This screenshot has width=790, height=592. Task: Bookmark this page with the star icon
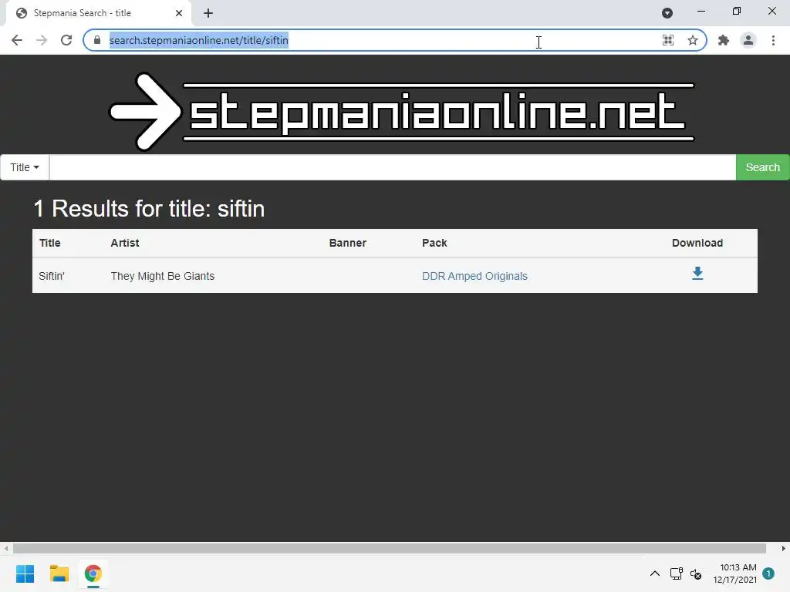click(x=693, y=40)
